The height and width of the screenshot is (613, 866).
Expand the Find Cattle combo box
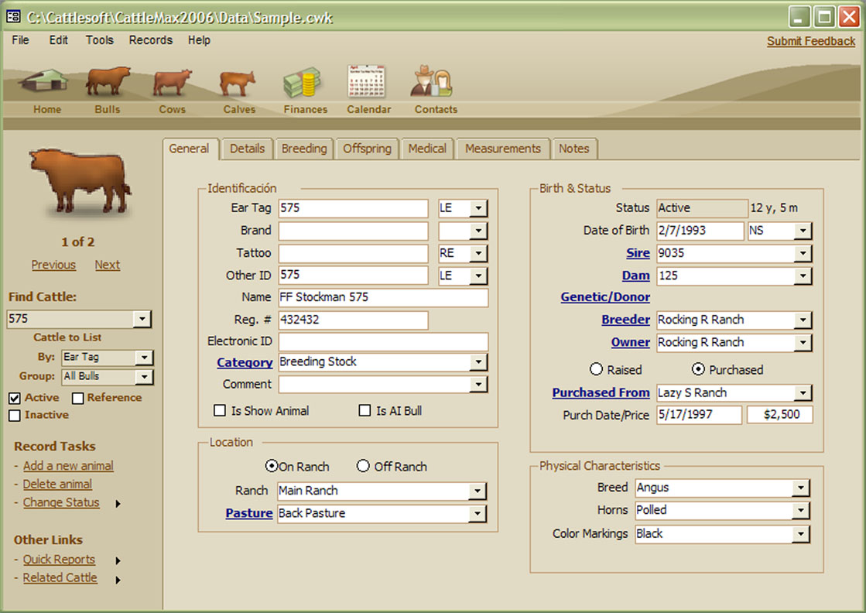coord(142,319)
